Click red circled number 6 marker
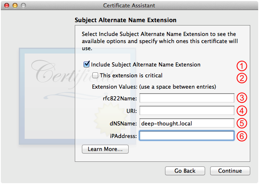The image size is (259, 184). [242, 137]
